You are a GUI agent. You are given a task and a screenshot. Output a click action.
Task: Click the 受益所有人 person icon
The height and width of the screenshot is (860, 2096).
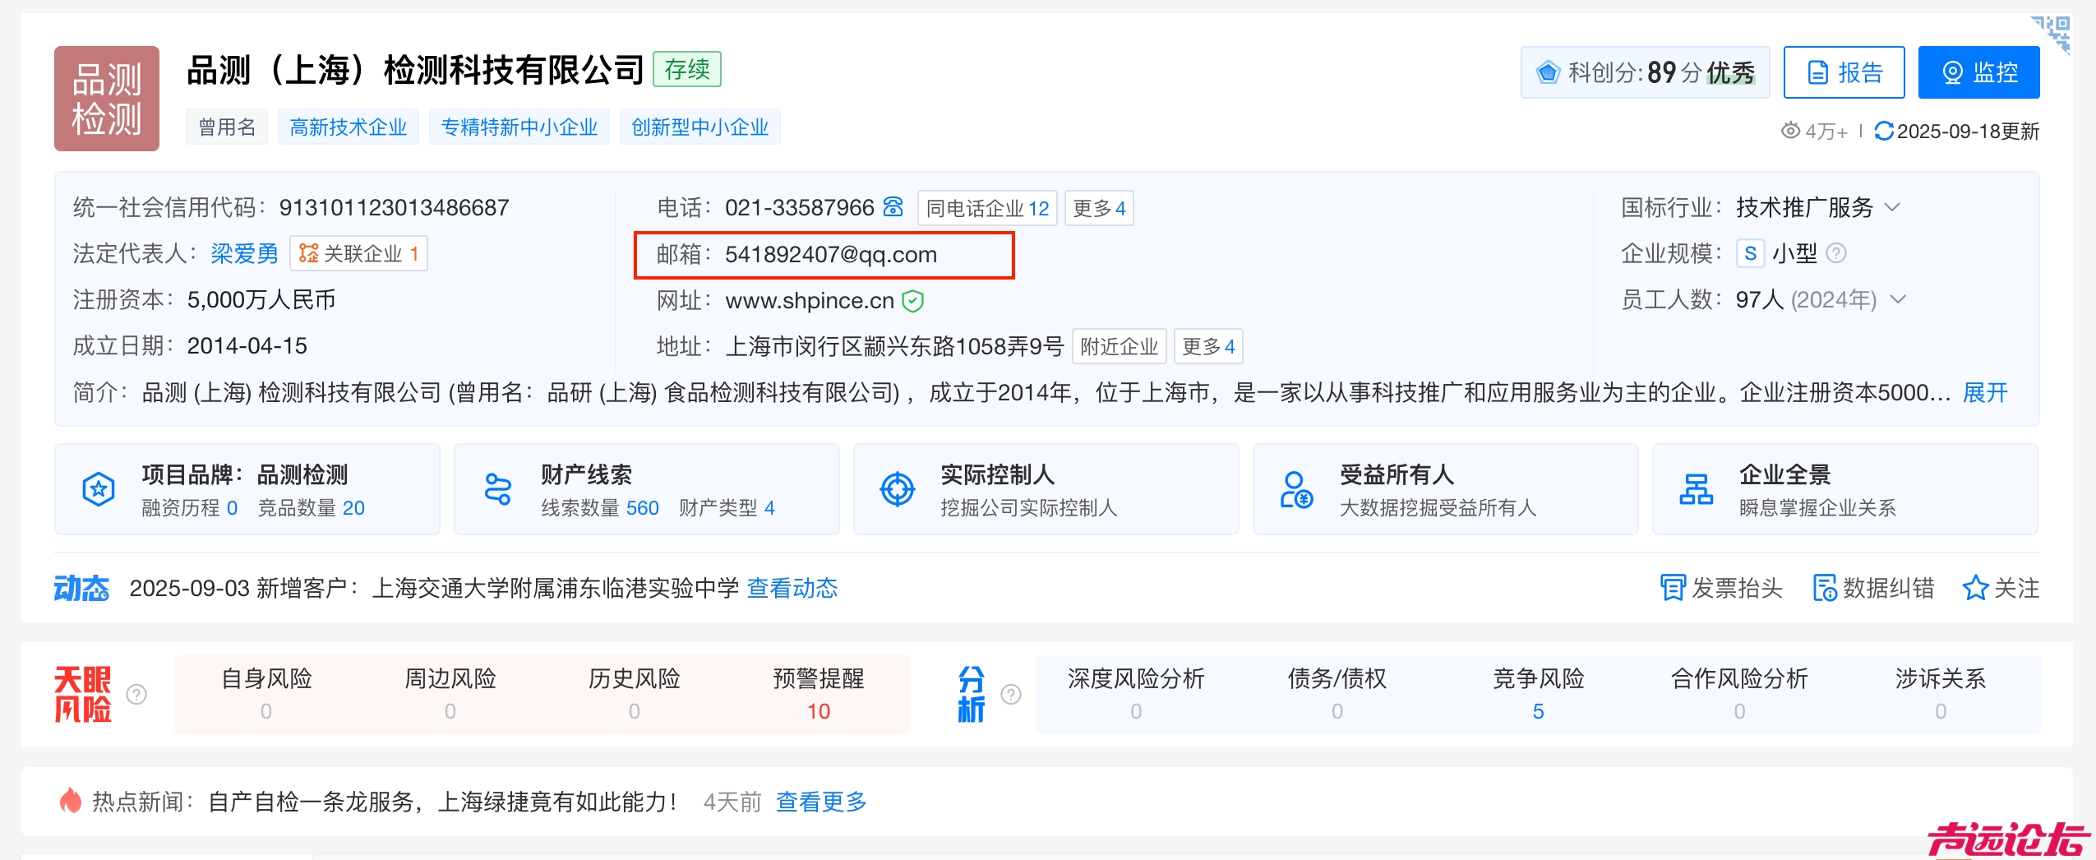point(1297,489)
